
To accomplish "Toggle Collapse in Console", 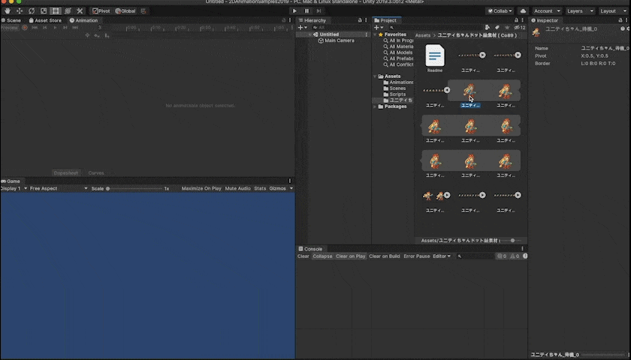I will tap(322, 256).
